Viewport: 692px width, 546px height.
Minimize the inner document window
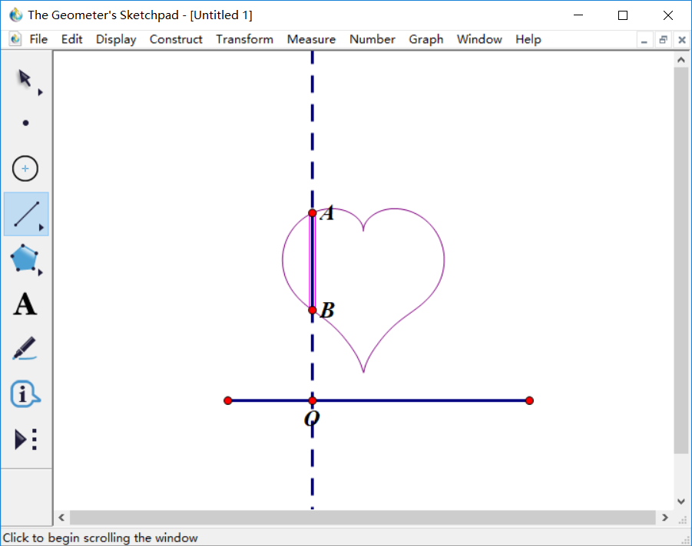pos(646,40)
